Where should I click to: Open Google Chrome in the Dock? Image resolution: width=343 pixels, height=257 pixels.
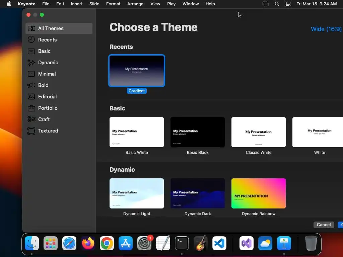(x=107, y=243)
